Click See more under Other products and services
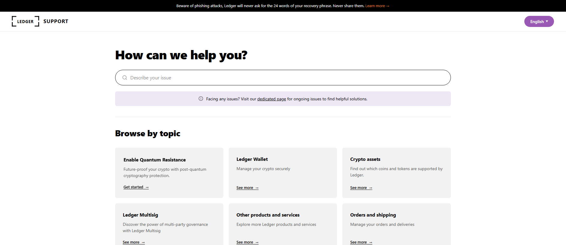566x245 pixels. pos(247,242)
